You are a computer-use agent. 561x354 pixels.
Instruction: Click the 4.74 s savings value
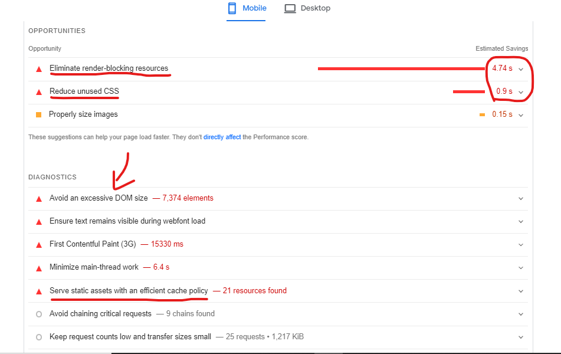tap(502, 68)
